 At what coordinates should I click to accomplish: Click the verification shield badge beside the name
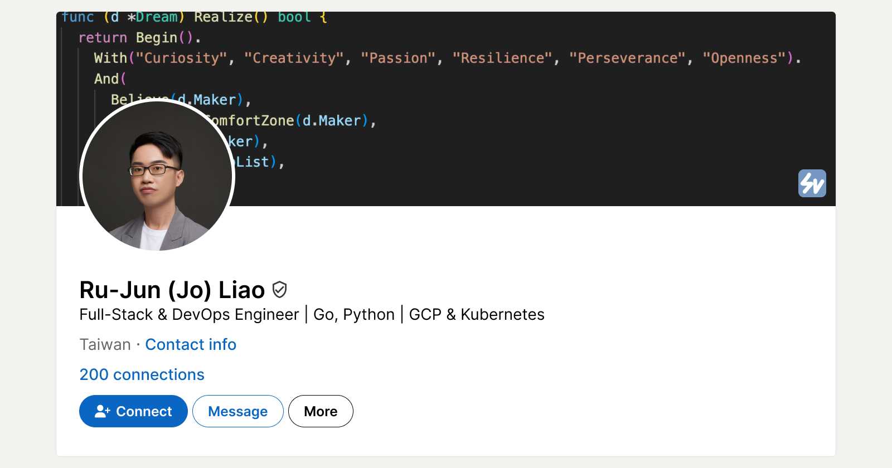(279, 290)
